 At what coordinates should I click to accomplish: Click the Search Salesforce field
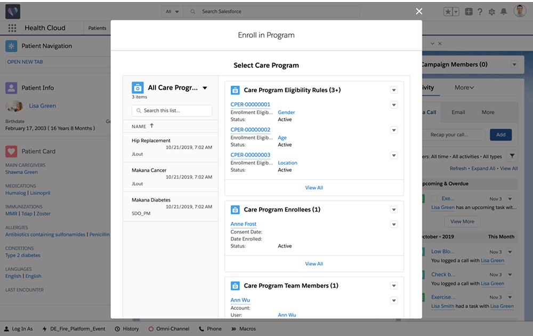pos(272,12)
